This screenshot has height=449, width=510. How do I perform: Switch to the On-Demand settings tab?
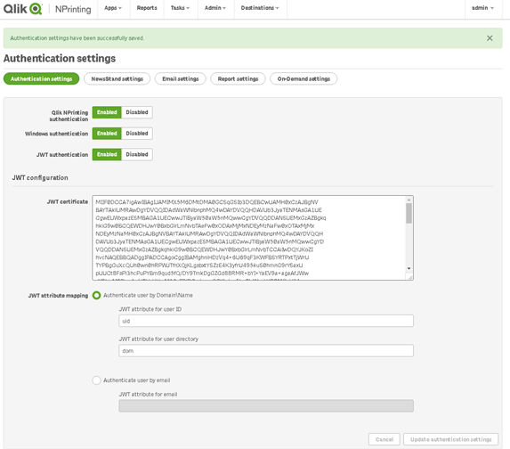pyautogui.click(x=304, y=78)
